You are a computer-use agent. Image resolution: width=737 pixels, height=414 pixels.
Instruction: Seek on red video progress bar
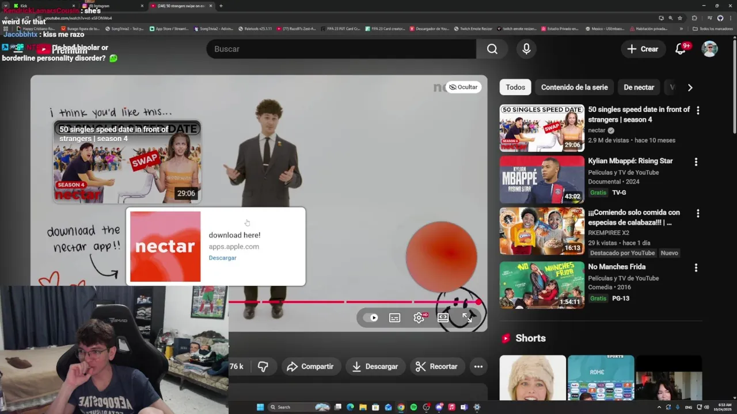tap(354, 302)
